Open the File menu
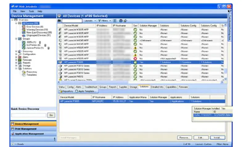 point(15,11)
